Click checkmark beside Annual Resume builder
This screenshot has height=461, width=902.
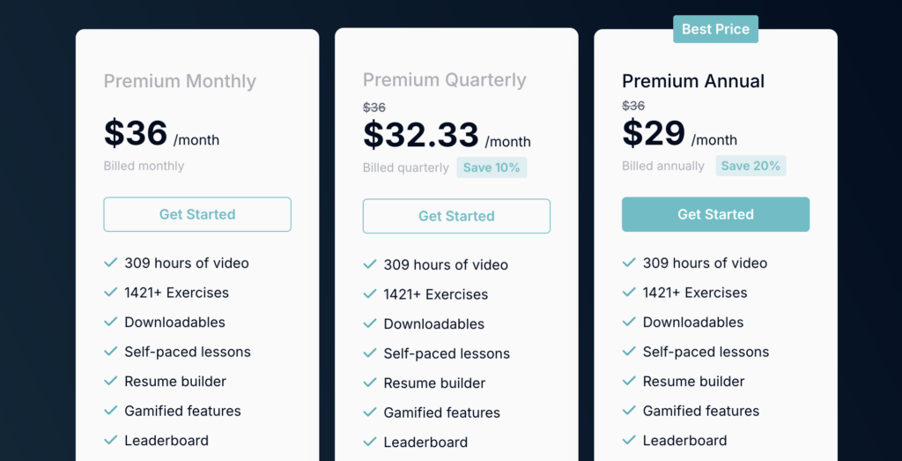[x=629, y=381]
